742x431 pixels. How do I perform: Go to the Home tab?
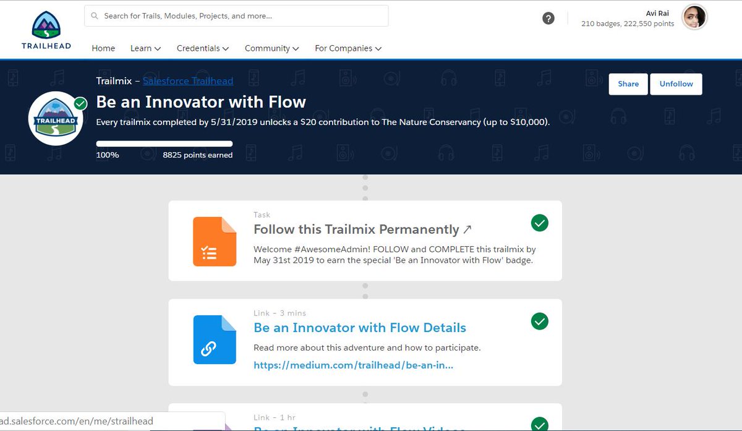tap(103, 48)
